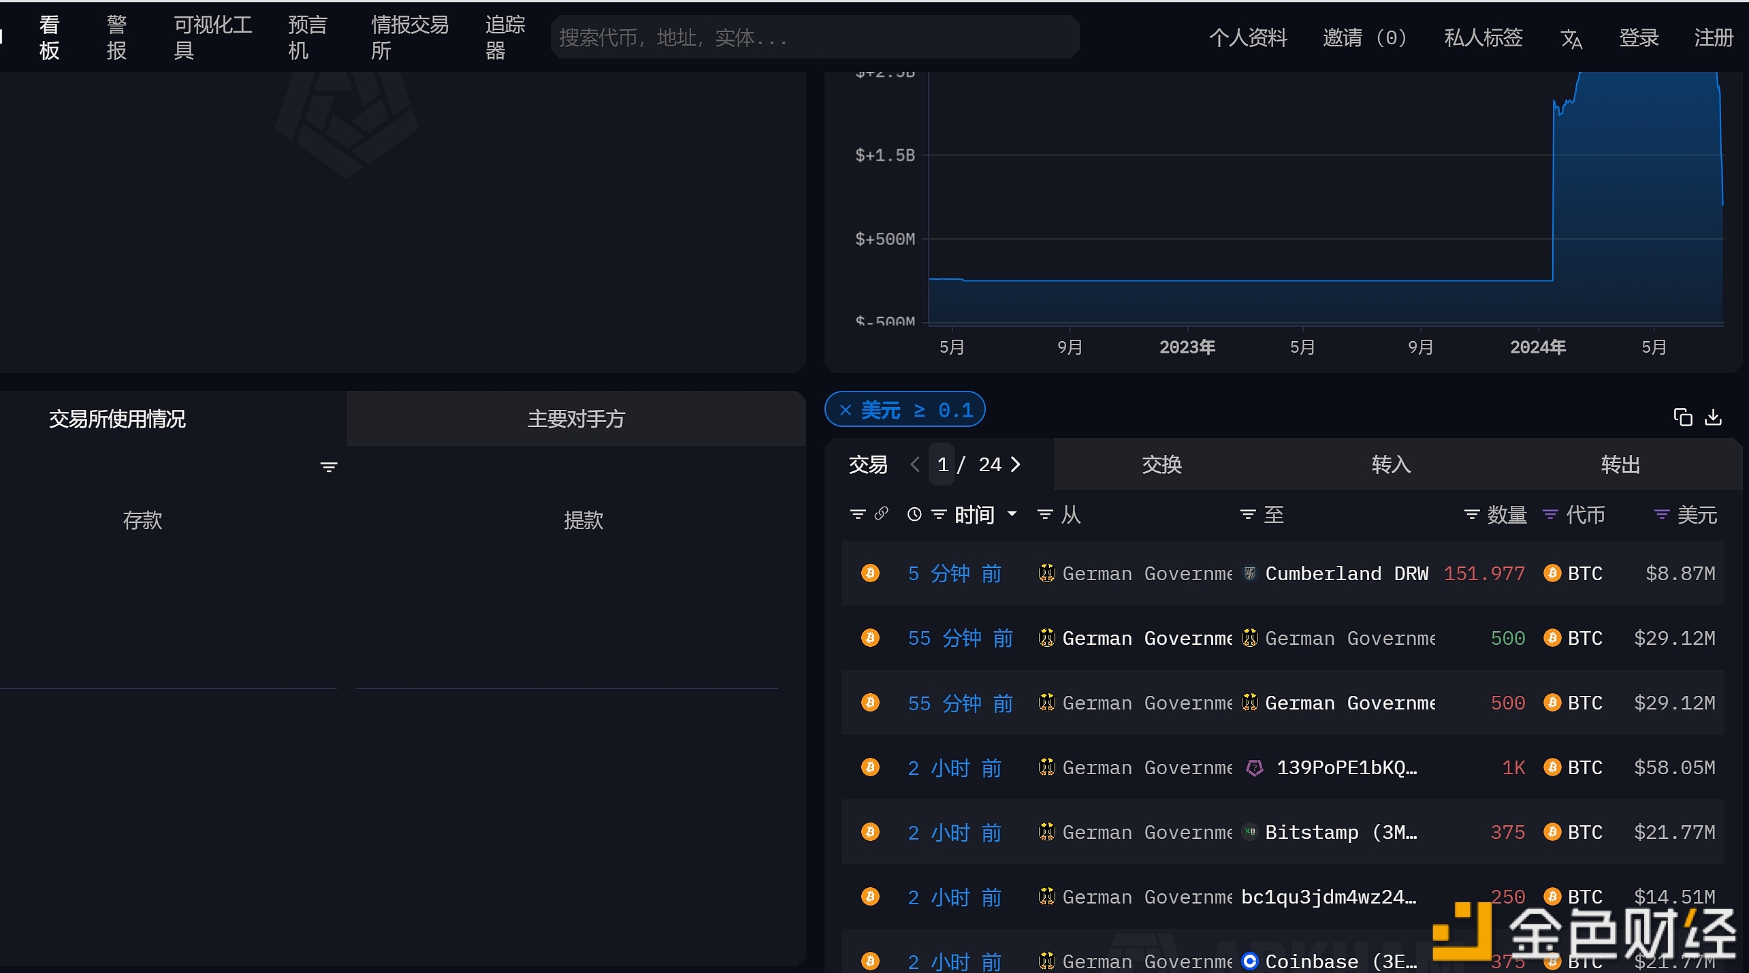Open exchange usage filter icon

[x=329, y=467]
